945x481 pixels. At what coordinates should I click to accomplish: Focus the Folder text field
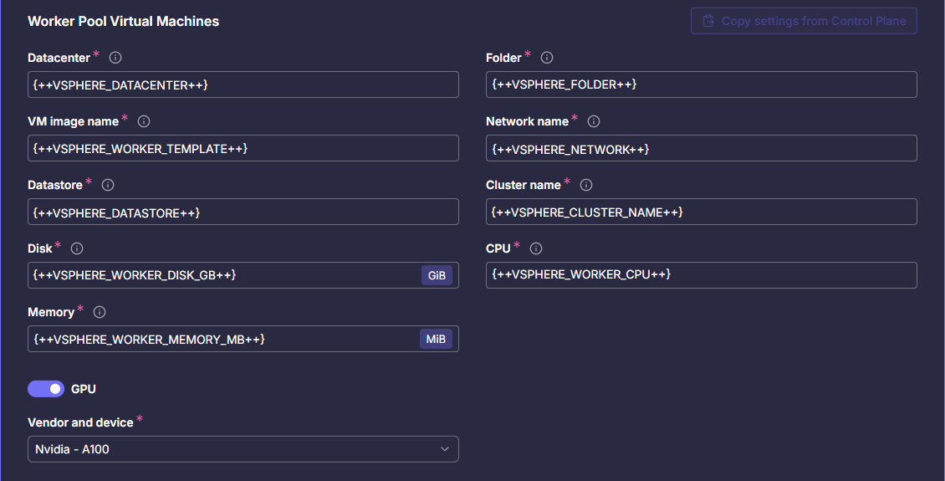pos(701,84)
